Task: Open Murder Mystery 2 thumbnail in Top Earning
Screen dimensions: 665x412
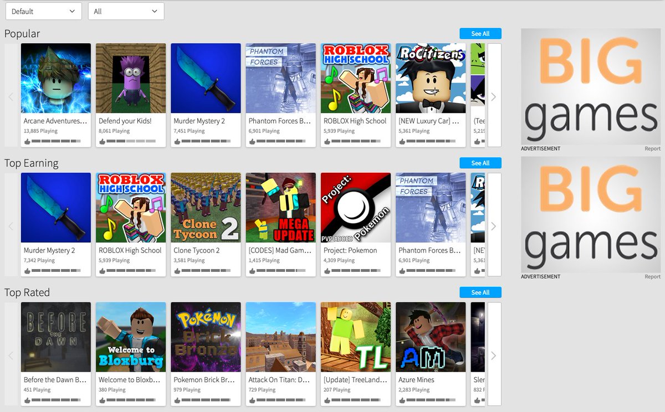Action: (x=56, y=208)
